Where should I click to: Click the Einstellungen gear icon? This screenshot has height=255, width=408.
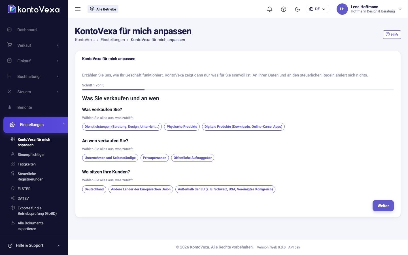(12, 125)
